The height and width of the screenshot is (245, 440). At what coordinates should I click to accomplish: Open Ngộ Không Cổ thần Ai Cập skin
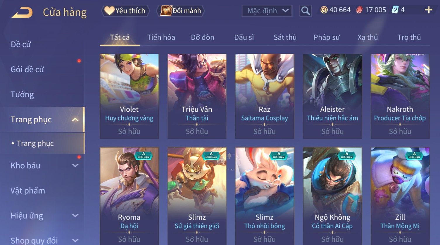(x=332, y=196)
